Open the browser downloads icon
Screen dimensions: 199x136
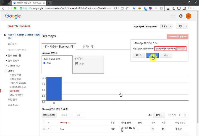tap(168, 8)
